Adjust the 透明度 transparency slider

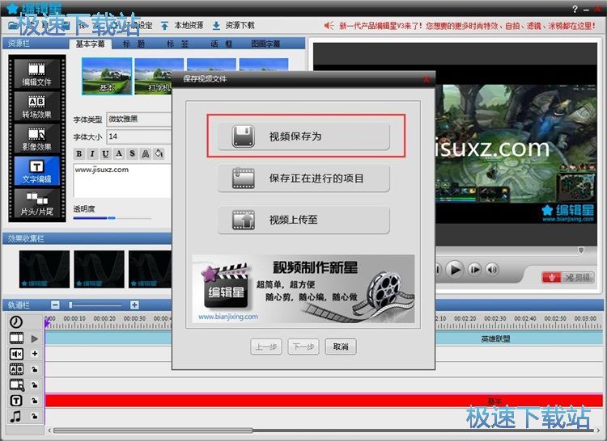tap(112, 218)
